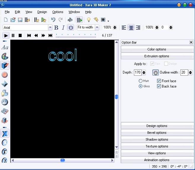This screenshot has width=195, height=170.
Task: Select the extrusion cube tool
Action: (x=5, y=65)
